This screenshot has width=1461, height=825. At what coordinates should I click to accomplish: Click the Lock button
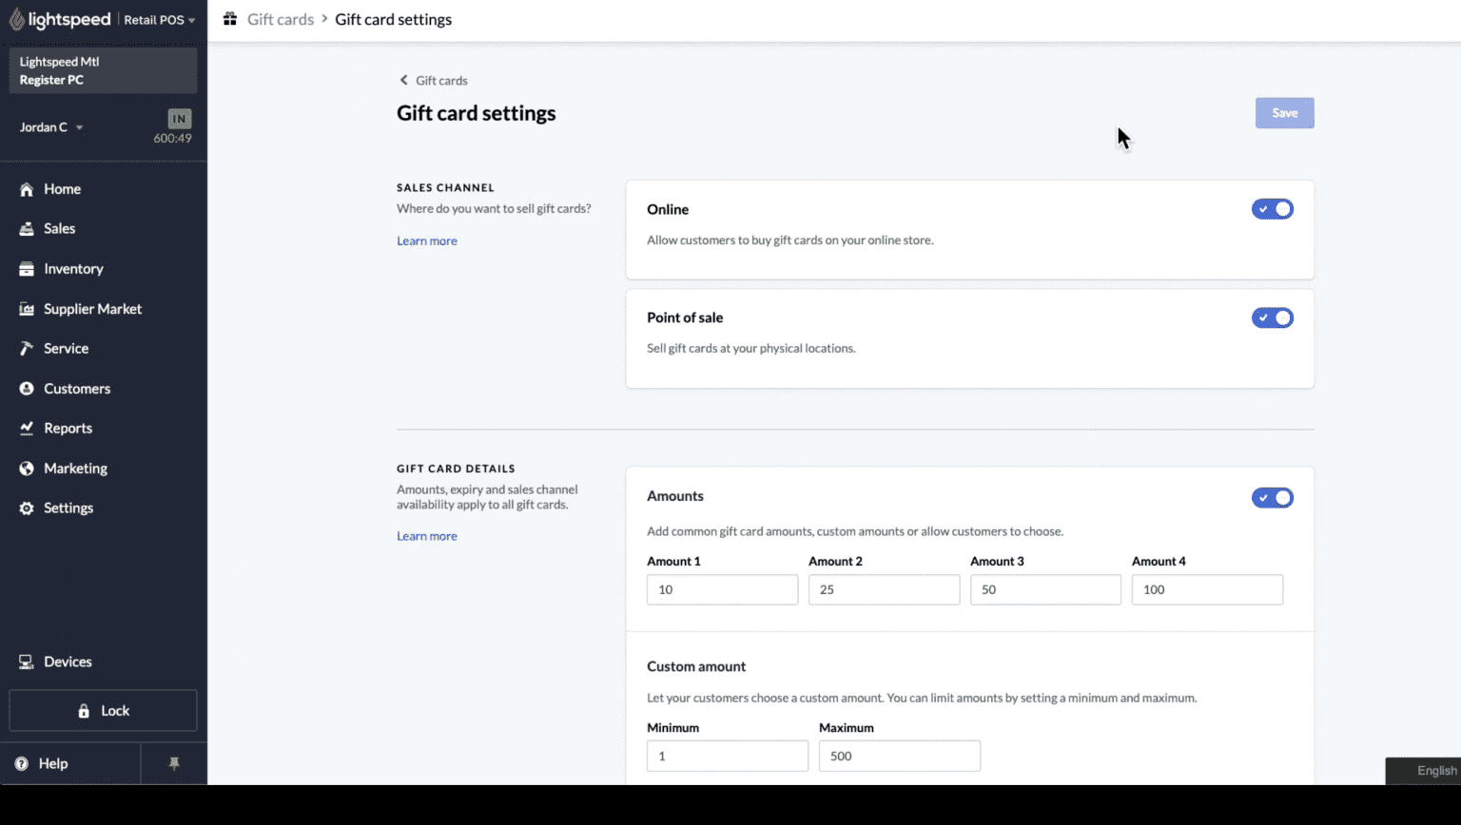click(103, 711)
